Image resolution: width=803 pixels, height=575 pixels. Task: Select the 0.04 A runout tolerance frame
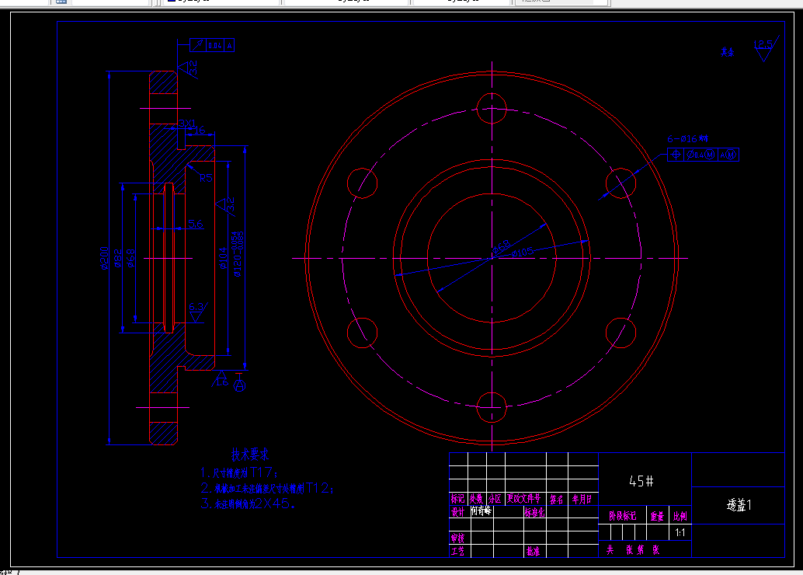pyautogui.click(x=212, y=45)
